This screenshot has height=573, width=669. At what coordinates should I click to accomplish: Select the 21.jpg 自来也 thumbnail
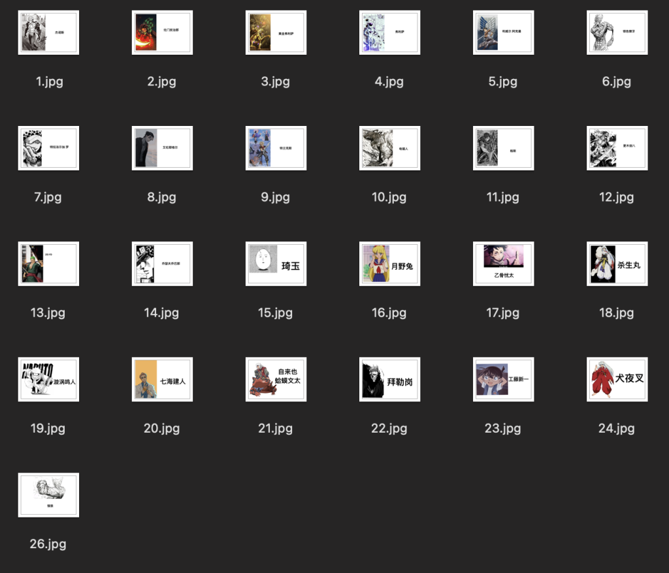coord(276,379)
